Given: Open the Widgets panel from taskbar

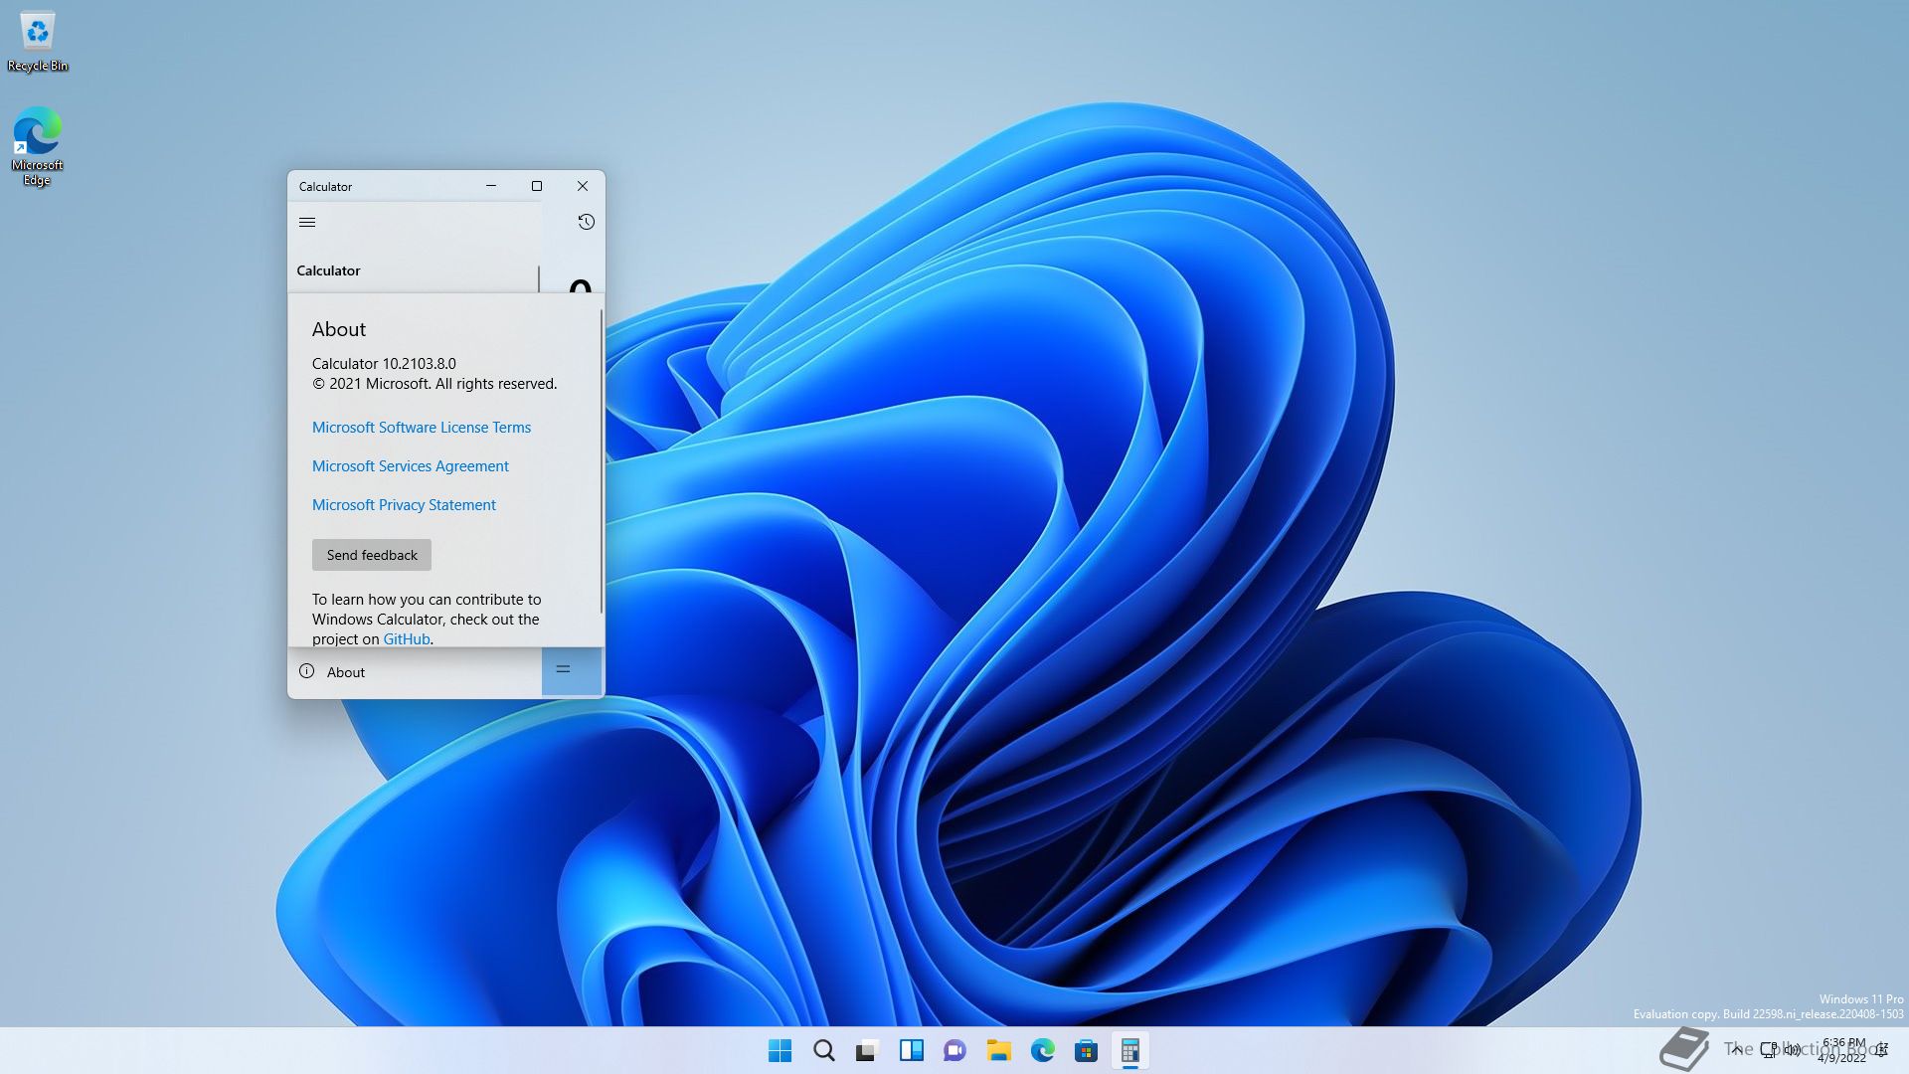Looking at the screenshot, I should click(x=912, y=1050).
